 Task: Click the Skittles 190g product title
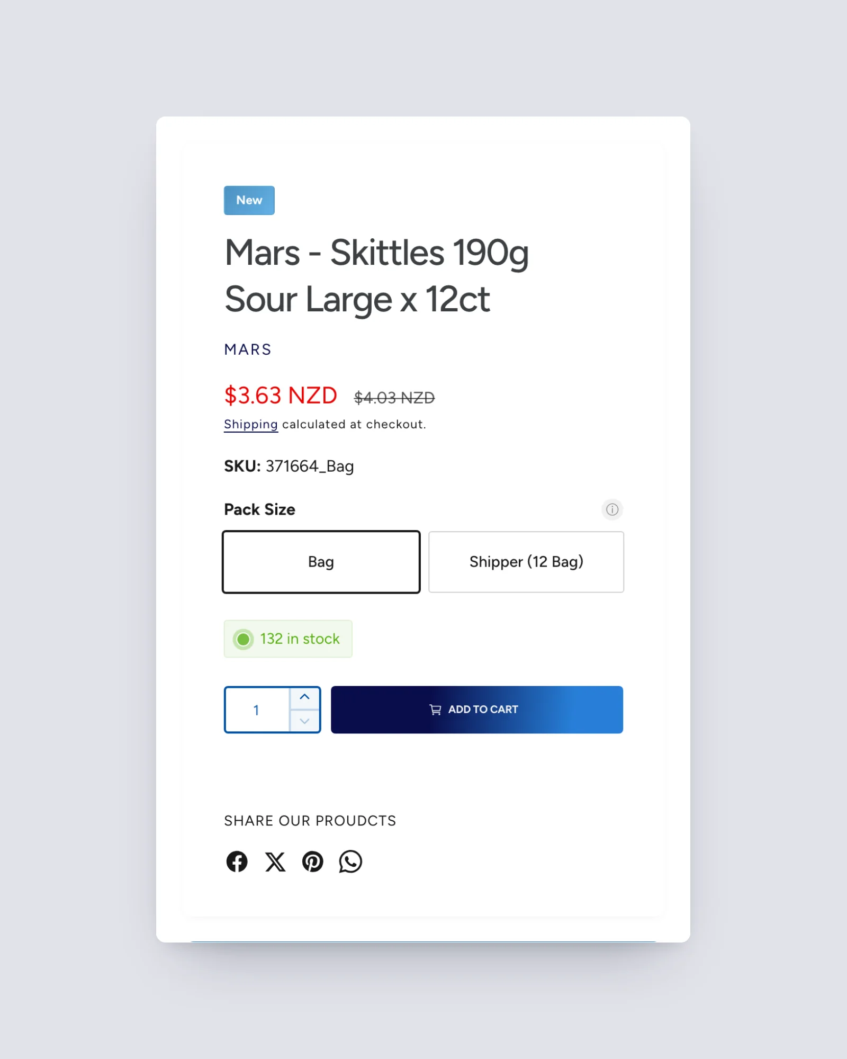click(x=377, y=275)
